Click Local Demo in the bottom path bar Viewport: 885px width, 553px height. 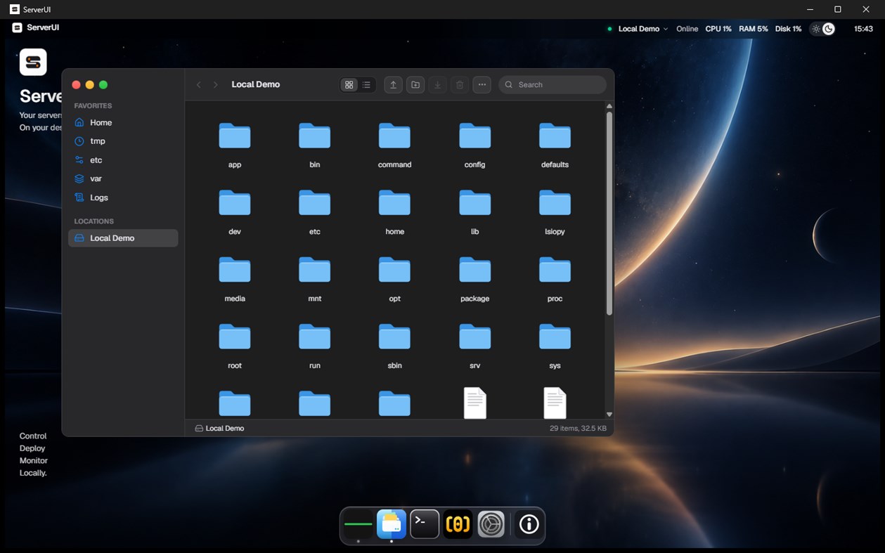[x=219, y=428]
